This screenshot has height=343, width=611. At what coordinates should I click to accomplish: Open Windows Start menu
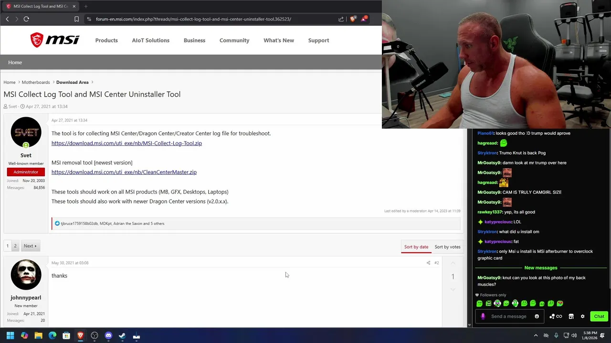point(10,336)
